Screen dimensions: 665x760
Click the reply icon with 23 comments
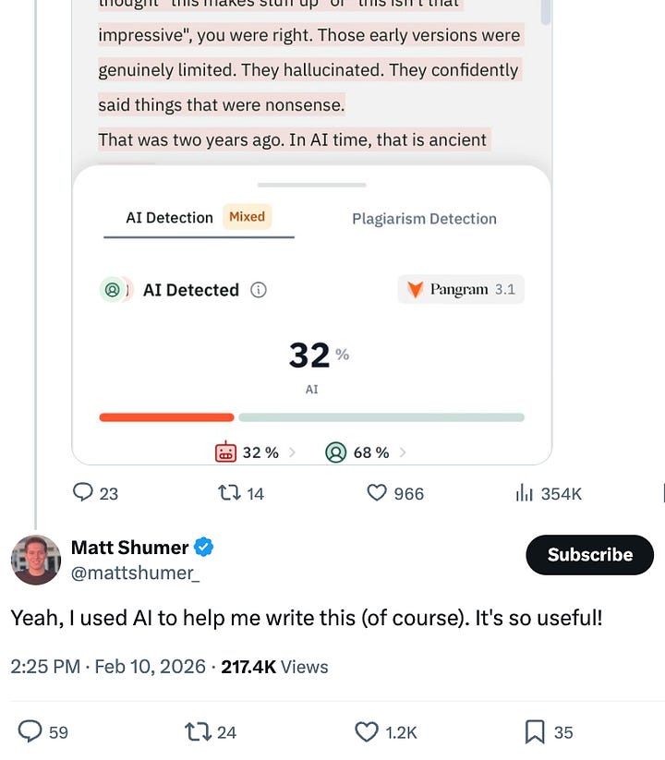tap(83, 492)
